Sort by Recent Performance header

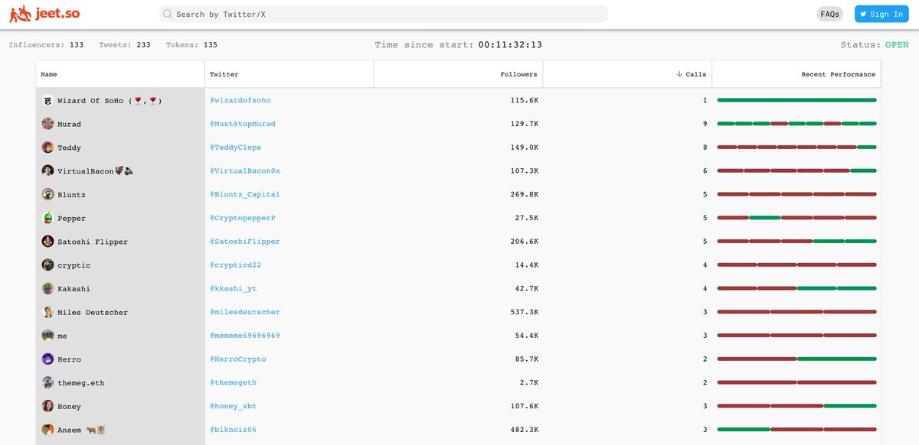[x=838, y=74]
